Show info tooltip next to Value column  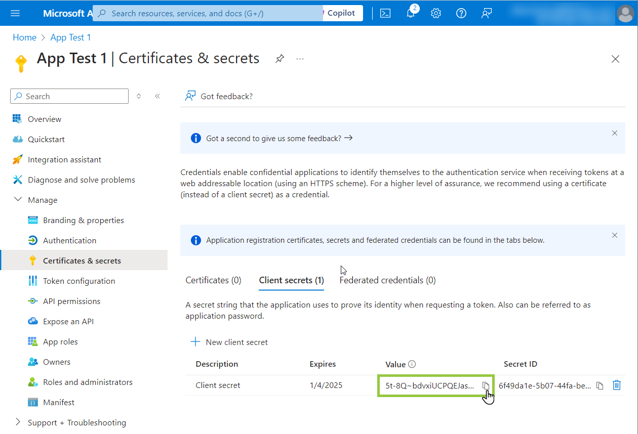[x=412, y=364]
